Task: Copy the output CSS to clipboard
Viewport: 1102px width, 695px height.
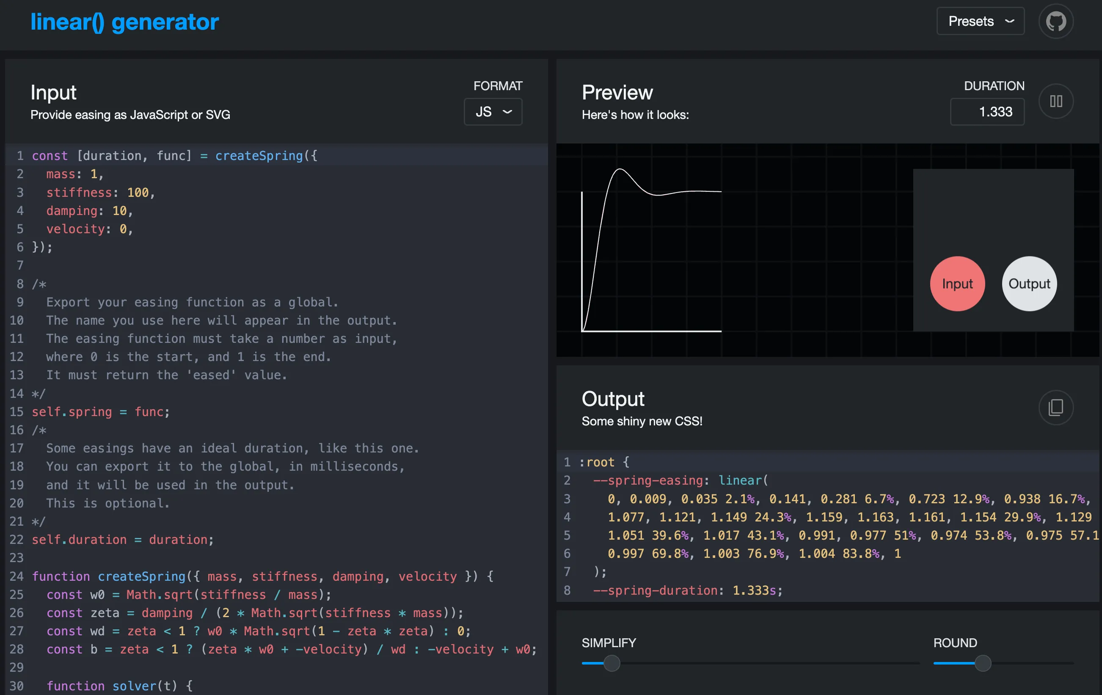Action: [1055, 407]
